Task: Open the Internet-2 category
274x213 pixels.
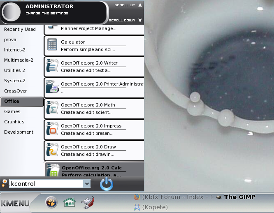Action: (15, 50)
